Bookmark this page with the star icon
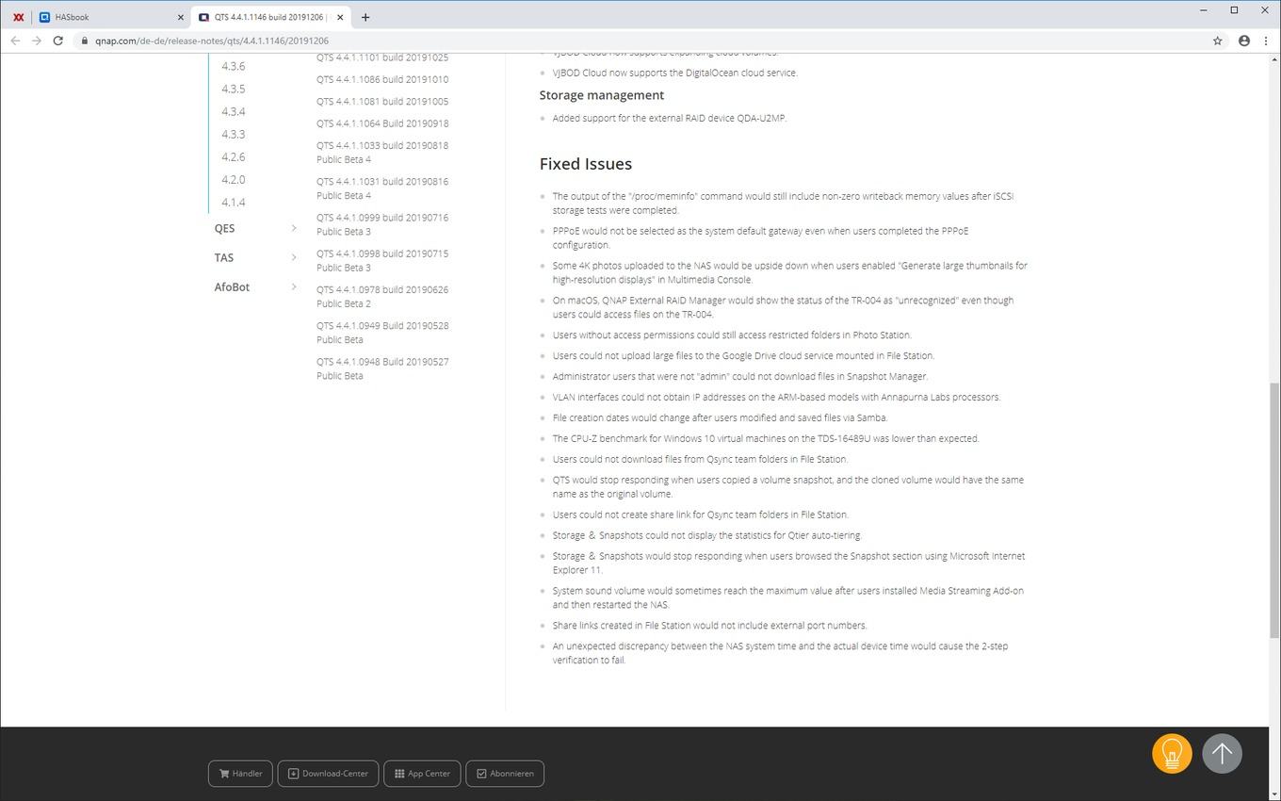The width and height of the screenshot is (1281, 801). click(x=1217, y=41)
